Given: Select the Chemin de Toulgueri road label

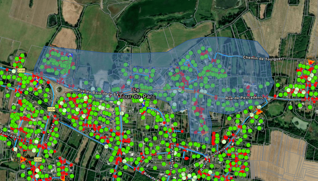Looking at the screenshot, I should (x=263, y=58).
